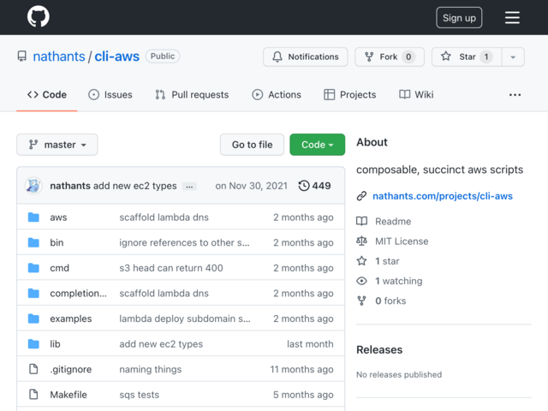The height and width of the screenshot is (411, 548).
Task: Open the .gitignore file
Action: [x=71, y=369]
